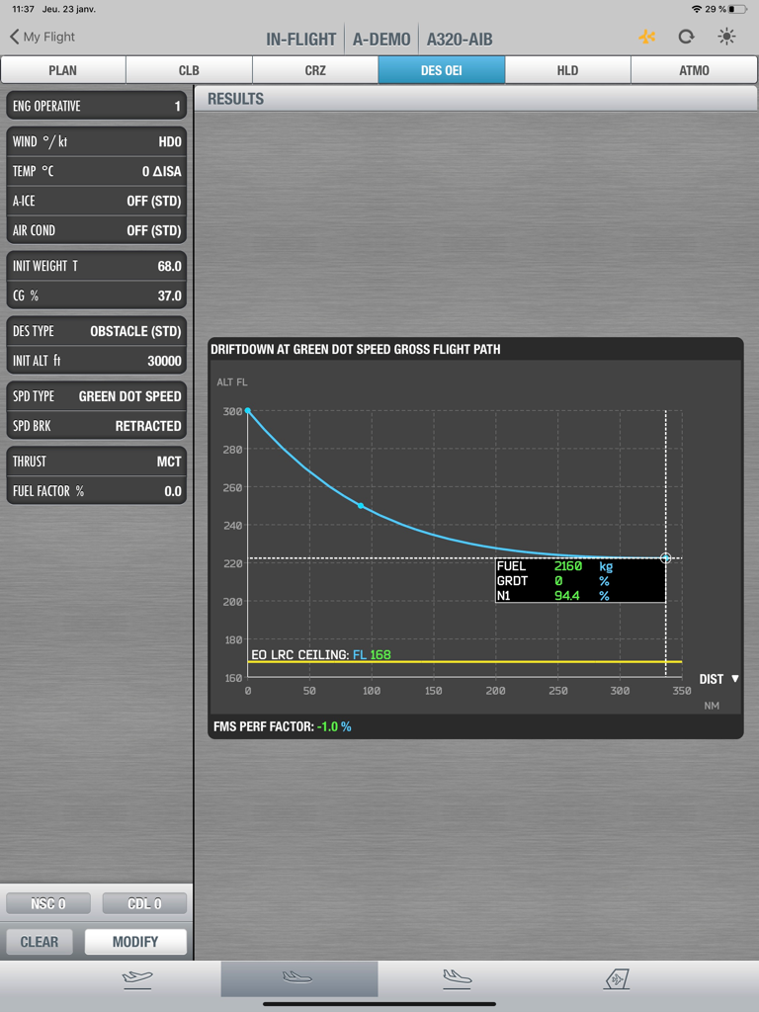
Task: Open the landing aircraft icon tab
Action: 458,978
